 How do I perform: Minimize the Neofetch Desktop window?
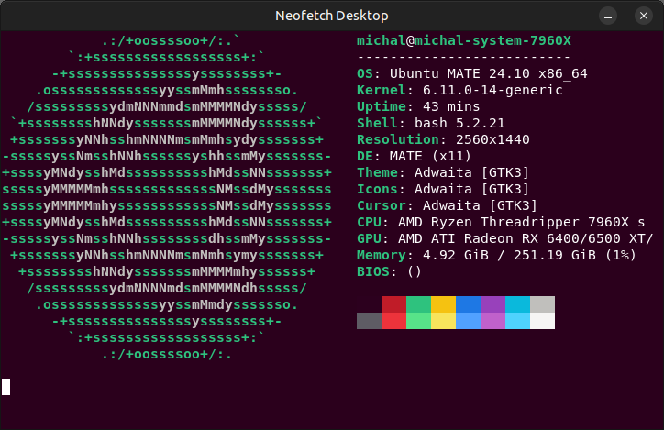click(x=607, y=16)
